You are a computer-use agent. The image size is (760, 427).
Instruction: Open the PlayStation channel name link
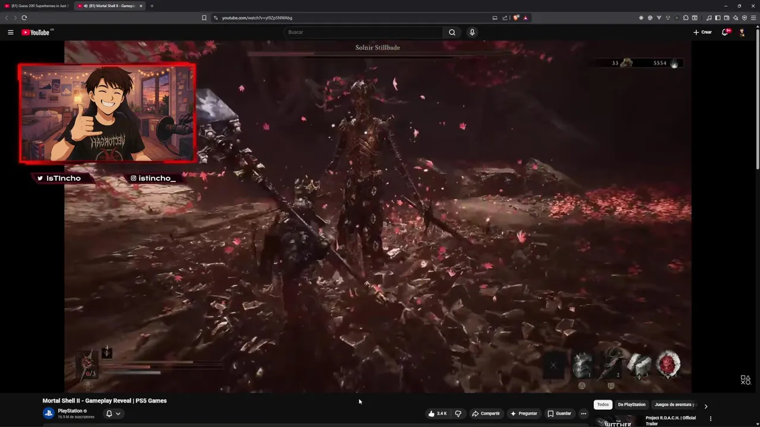[70, 410]
